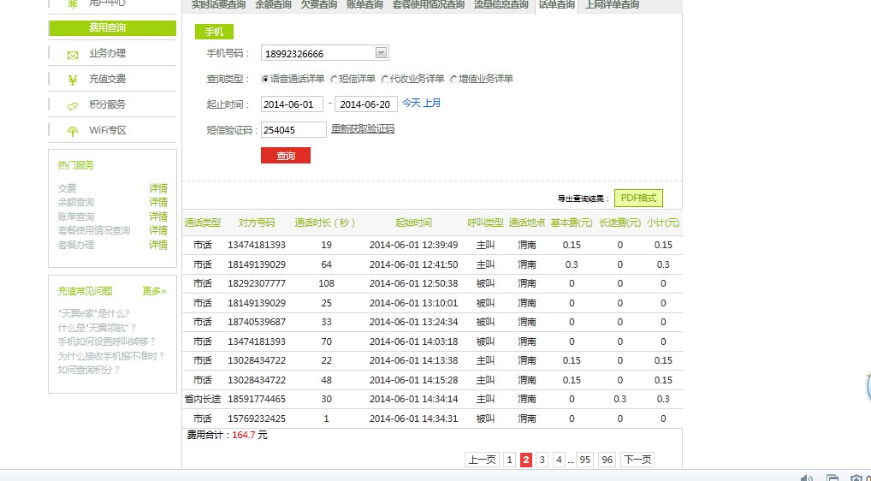Click the start date field 2014-06-01
The height and width of the screenshot is (481, 871).
click(x=292, y=104)
